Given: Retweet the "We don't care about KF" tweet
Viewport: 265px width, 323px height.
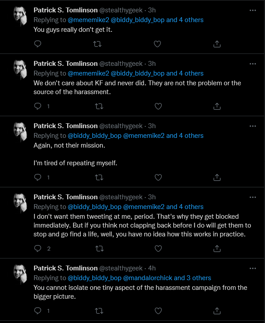Looking at the screenshot, I should click(99, 106).
